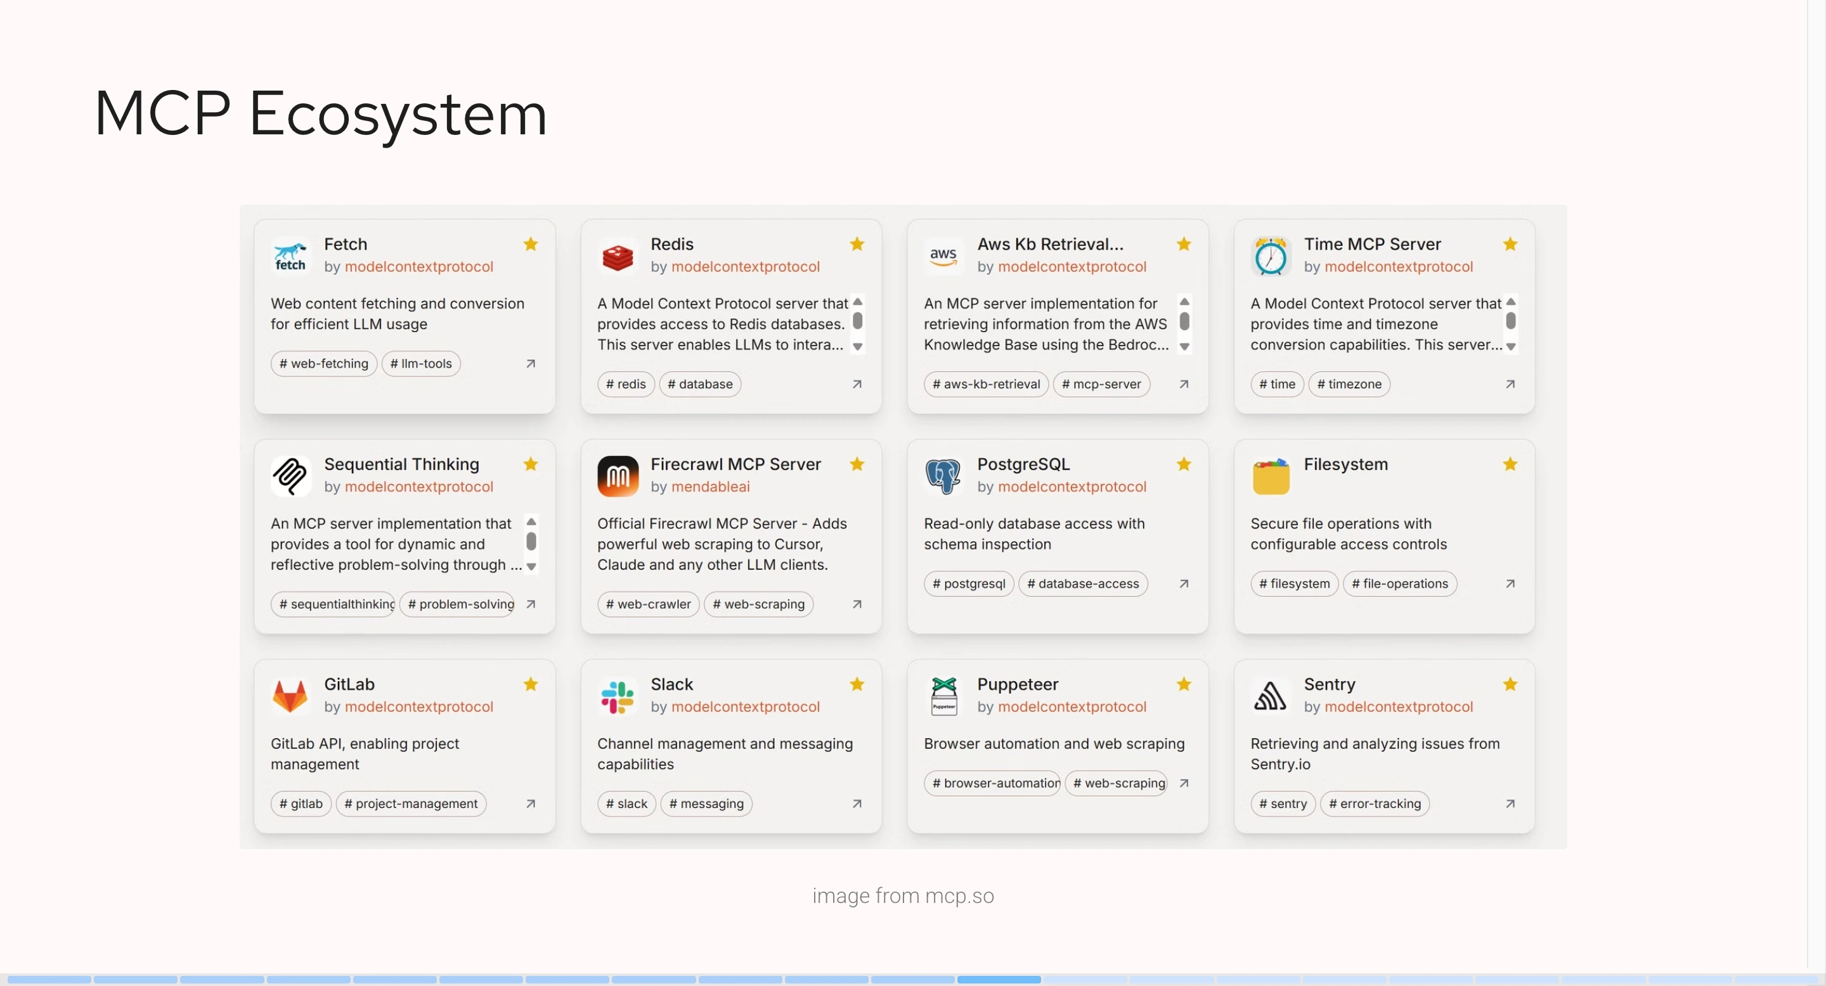Open the mendableai author link
The image size is (1826, 986).
710,487
